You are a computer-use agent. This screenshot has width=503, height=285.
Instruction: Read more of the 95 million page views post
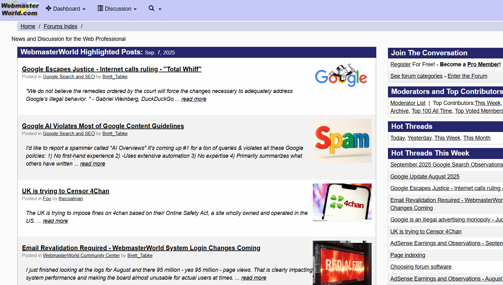[254, 278]
